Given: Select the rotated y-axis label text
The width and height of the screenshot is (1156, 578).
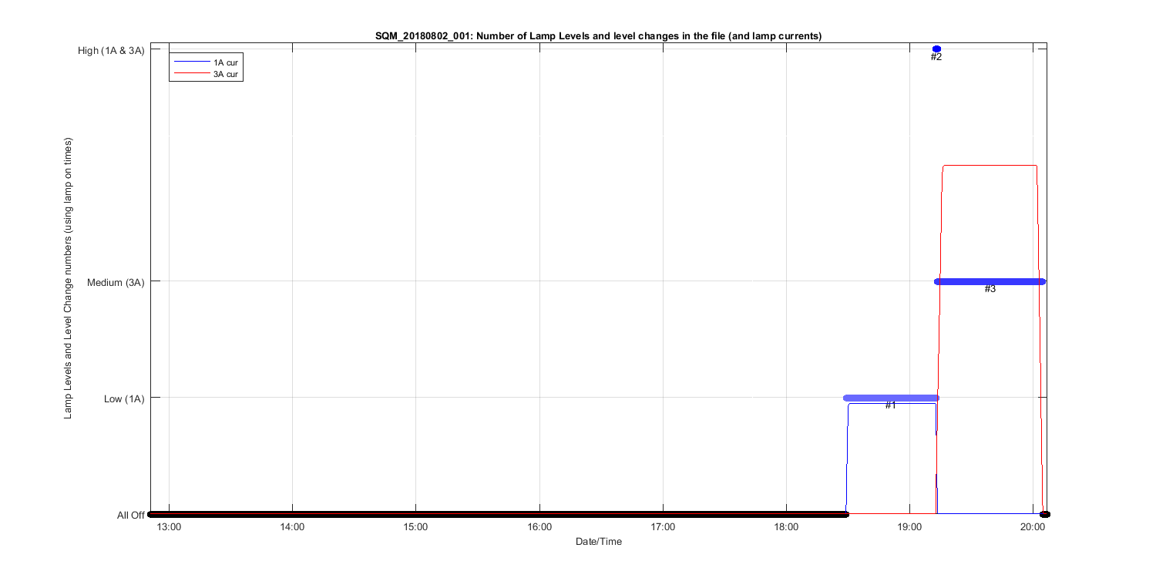Looking at the screenshot, I should point(68,279).
